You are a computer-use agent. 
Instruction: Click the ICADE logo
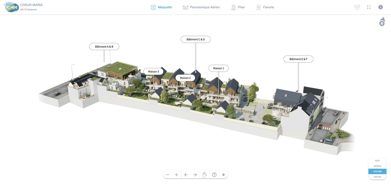pyautogui.click(x=12, y=7)
